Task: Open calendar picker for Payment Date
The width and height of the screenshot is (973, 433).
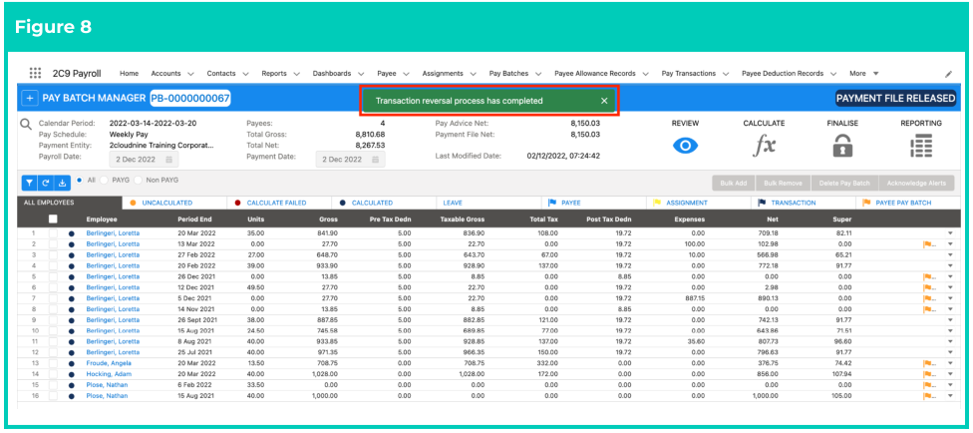Action: tap(375, 160)
